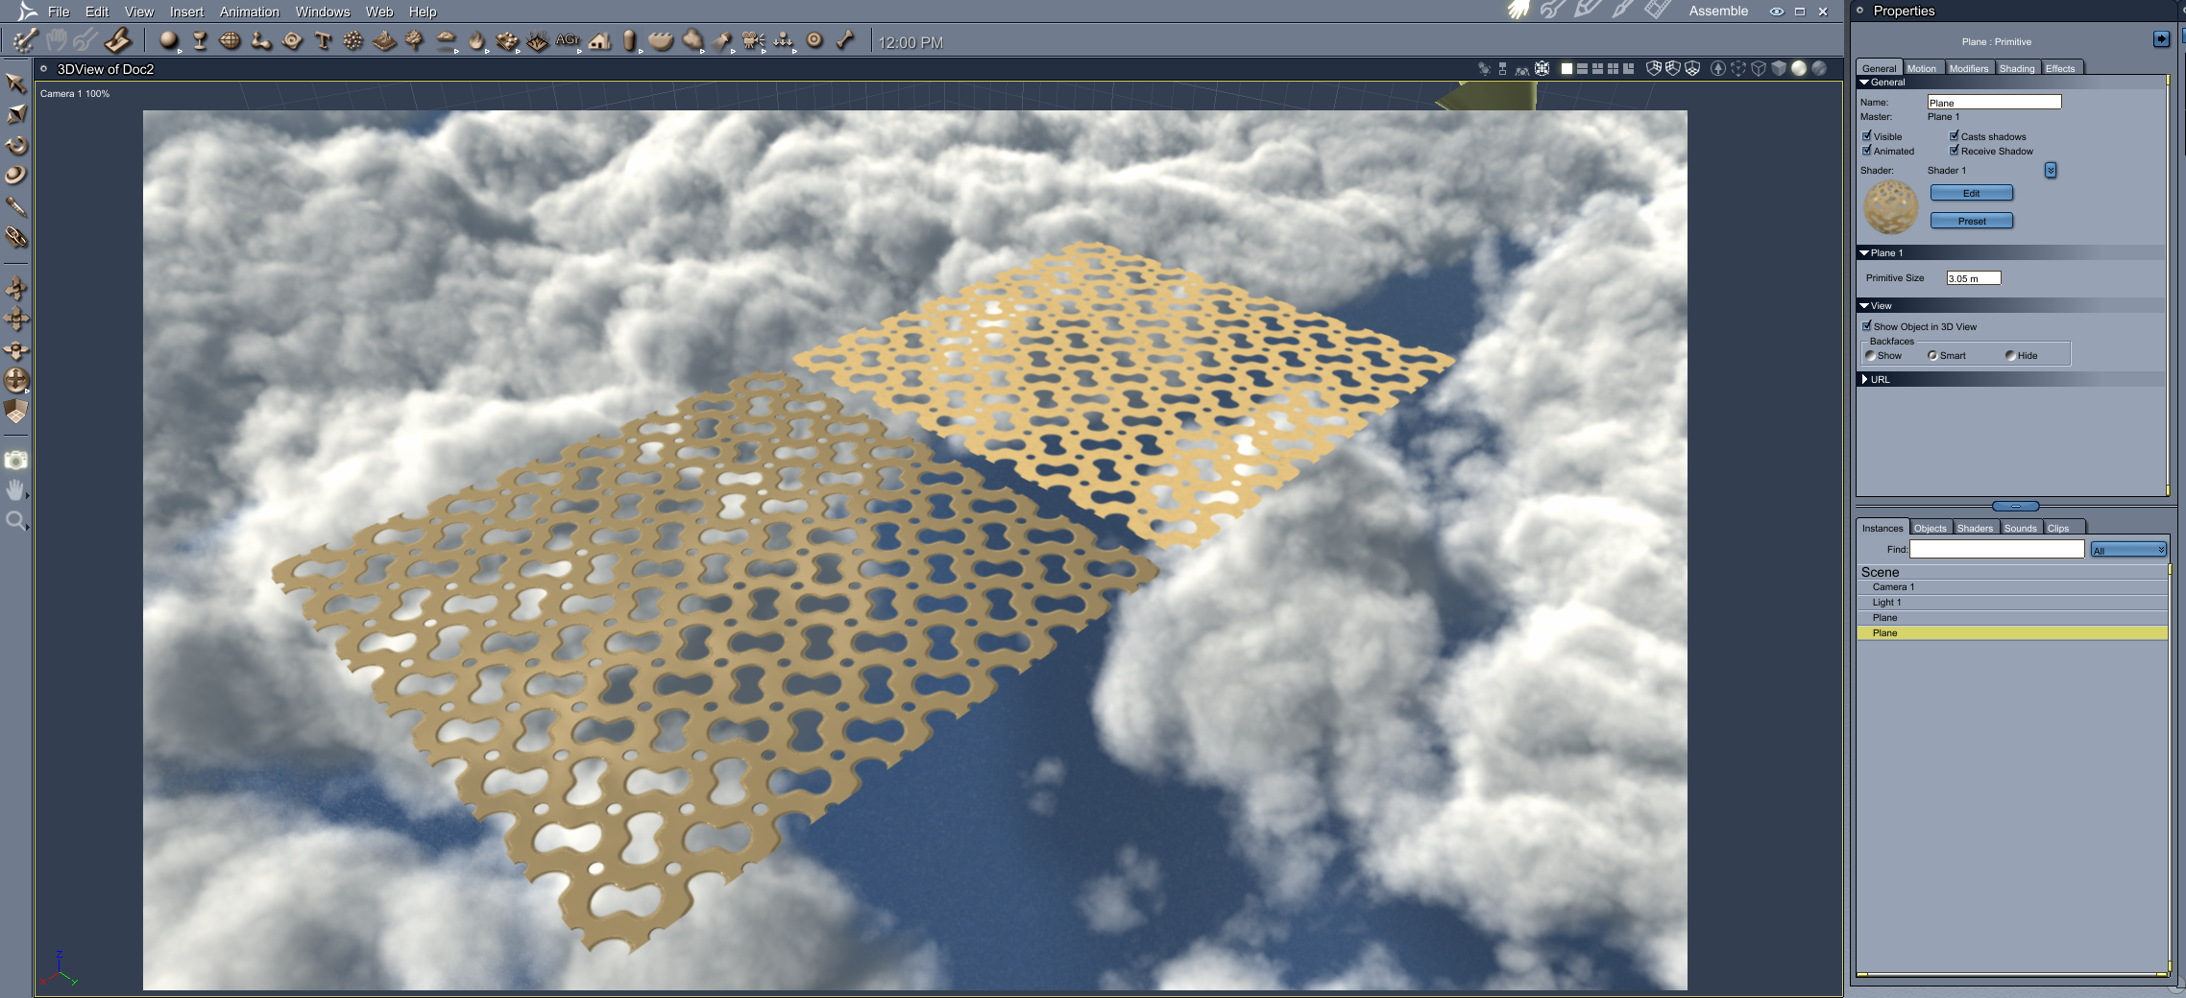
Task: Activate the working box plane tool
Action: (16, 411)
